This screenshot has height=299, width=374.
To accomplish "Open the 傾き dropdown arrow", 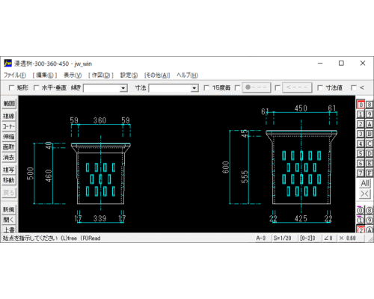I will coord(123,88).
